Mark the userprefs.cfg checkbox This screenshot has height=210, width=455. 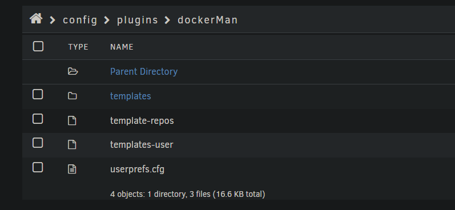click(x=38, y=167)
